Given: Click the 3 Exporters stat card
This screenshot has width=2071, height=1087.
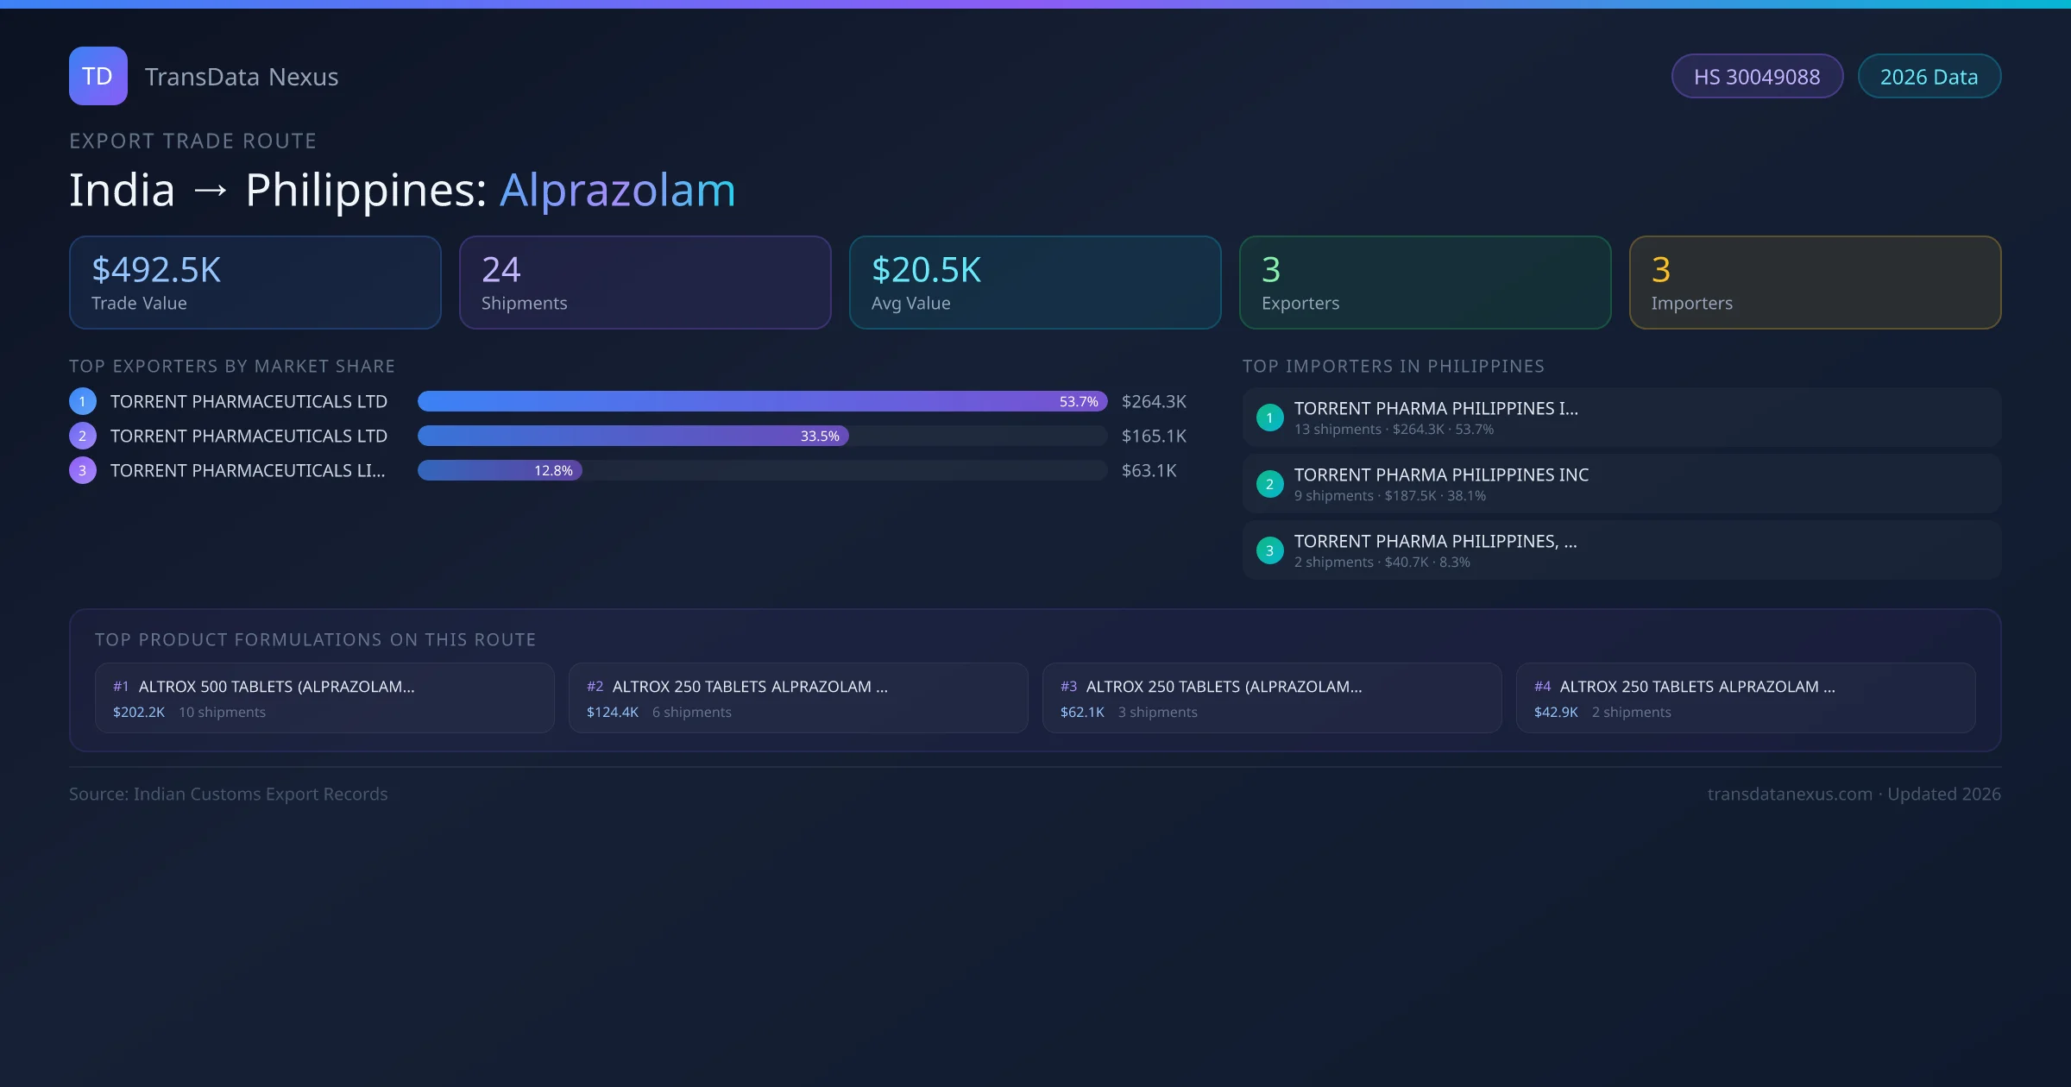Looking at the screenshot, I should [x=1425, y=283].
